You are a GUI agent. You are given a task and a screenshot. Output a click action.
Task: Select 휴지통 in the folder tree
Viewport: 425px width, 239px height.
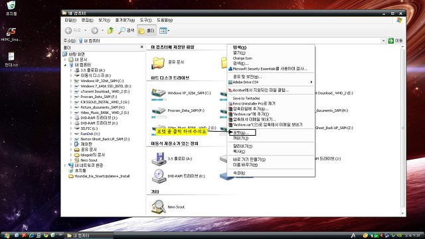click(x=80, y=171)
